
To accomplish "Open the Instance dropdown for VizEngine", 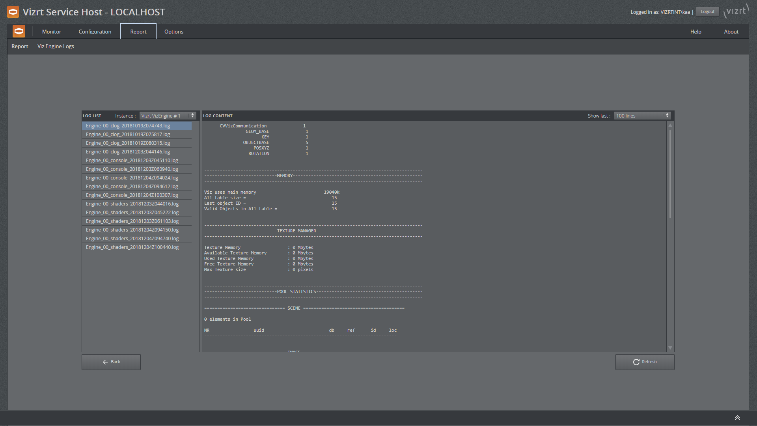I will point(168,115).
